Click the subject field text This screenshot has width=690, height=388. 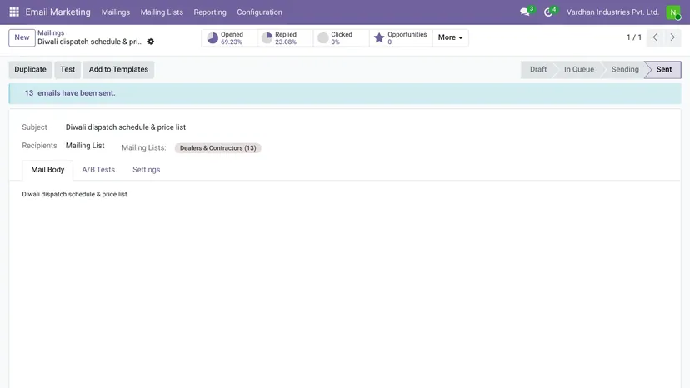[x=126, y=127]
